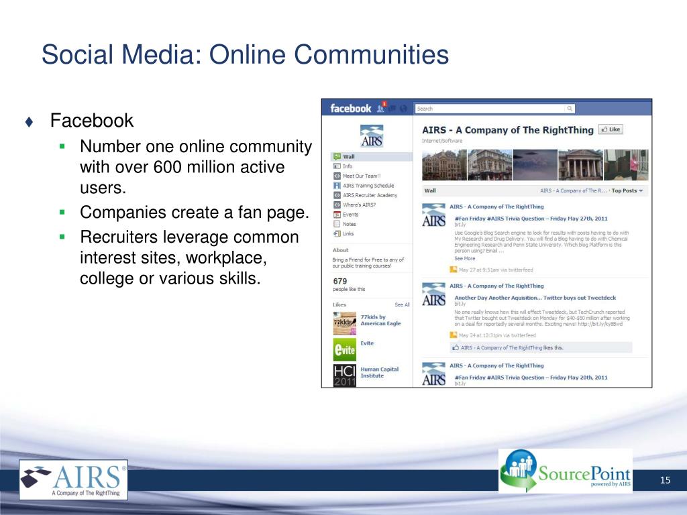The width and height of the screenshot is (687, 515).
Task: Click the Facebook logo in header
Action: pos(350,108)
